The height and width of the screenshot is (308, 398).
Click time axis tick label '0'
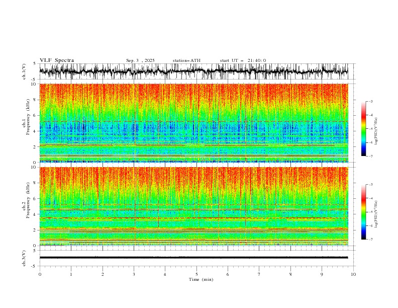40,274
